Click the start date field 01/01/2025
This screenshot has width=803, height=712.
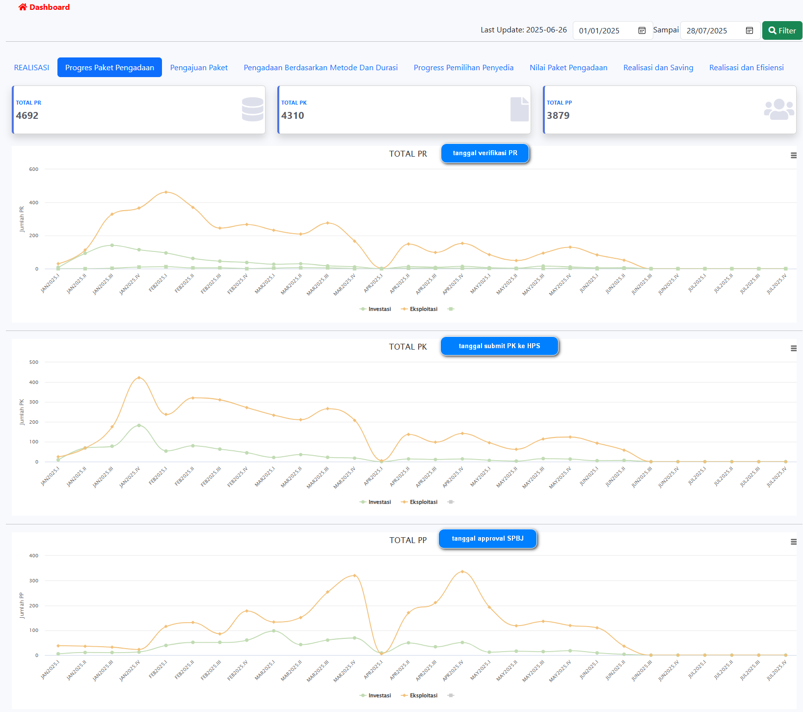tap(606, 30)
